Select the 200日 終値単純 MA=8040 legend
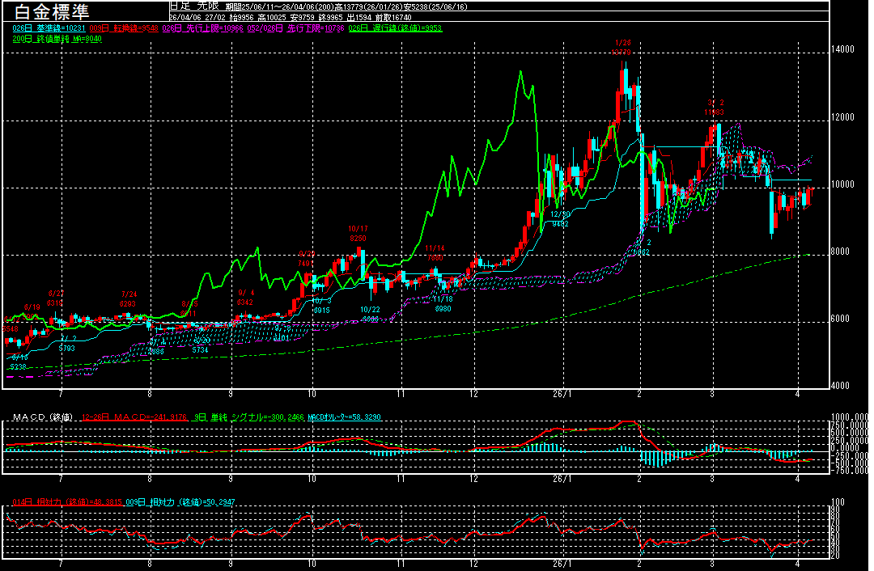The width and height of the screenshot is (874, 571). pos(57,39)
